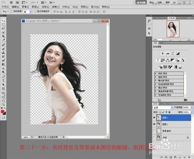Add a Hue/Saturation adjustment
The height and width of the screenshot is (159, 194).
163,60
